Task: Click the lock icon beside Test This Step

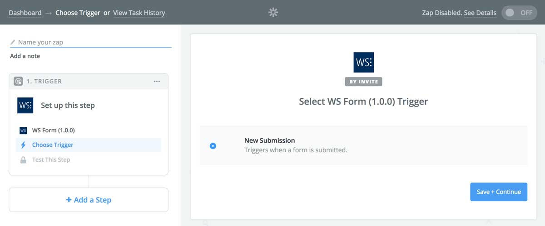Action: [x=23, y=160]
